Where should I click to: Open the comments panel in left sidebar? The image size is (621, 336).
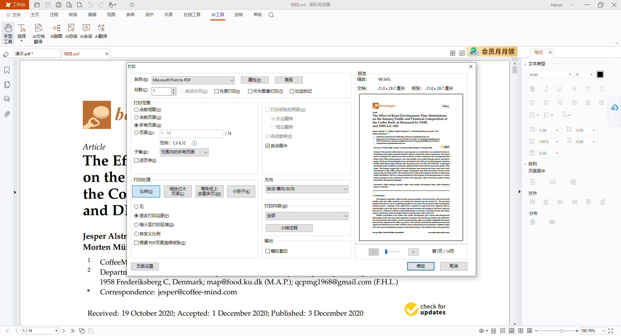pyautogui.click(x=7, y=99)
